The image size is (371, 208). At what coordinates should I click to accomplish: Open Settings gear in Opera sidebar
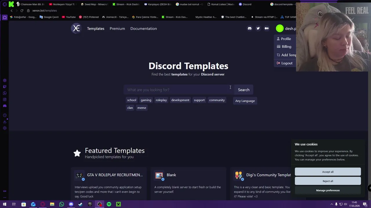(5, 128)
